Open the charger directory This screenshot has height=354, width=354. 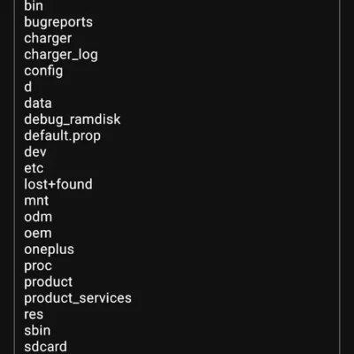tap(48, 39)
